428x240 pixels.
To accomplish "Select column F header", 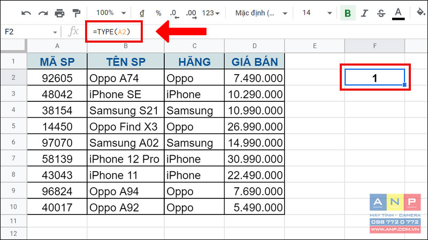I will click(375, 46).
